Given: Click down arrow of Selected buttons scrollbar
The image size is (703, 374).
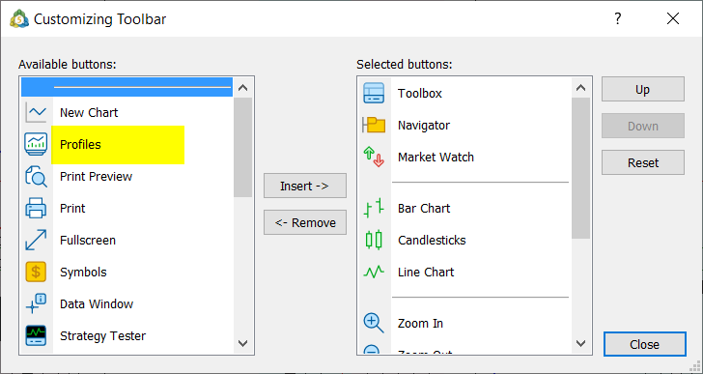Looking at the screenshot, I should pyautogui.click(x=580, y=343).
